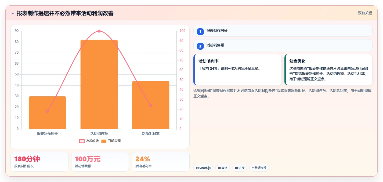Click x-axis label 活动销售额

(x=99, y=133)
